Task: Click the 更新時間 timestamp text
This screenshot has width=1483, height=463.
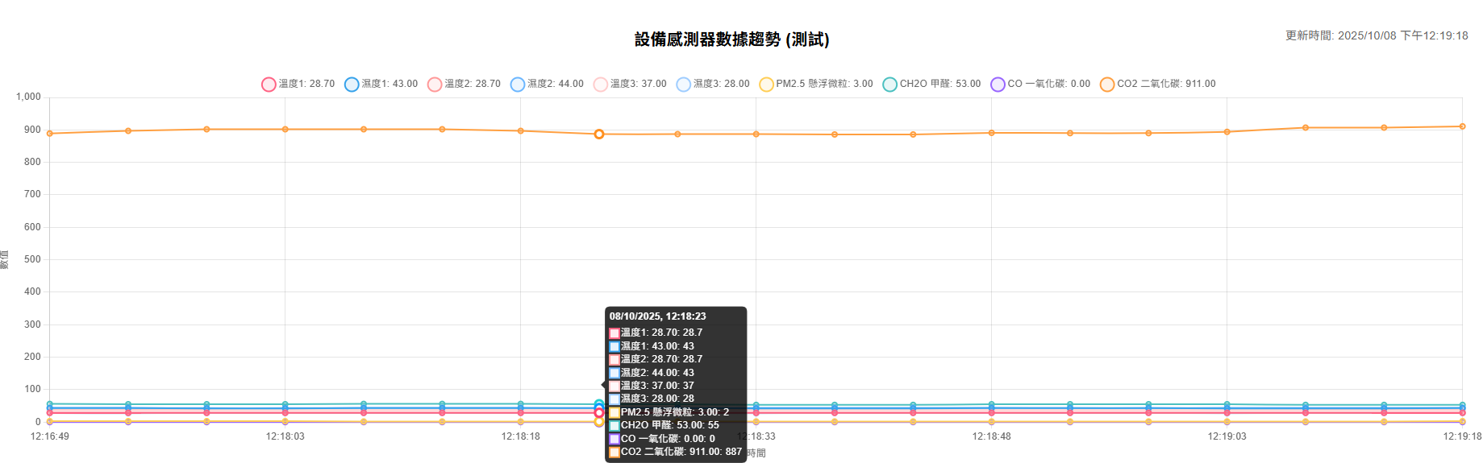Action: pos(1376,35)
